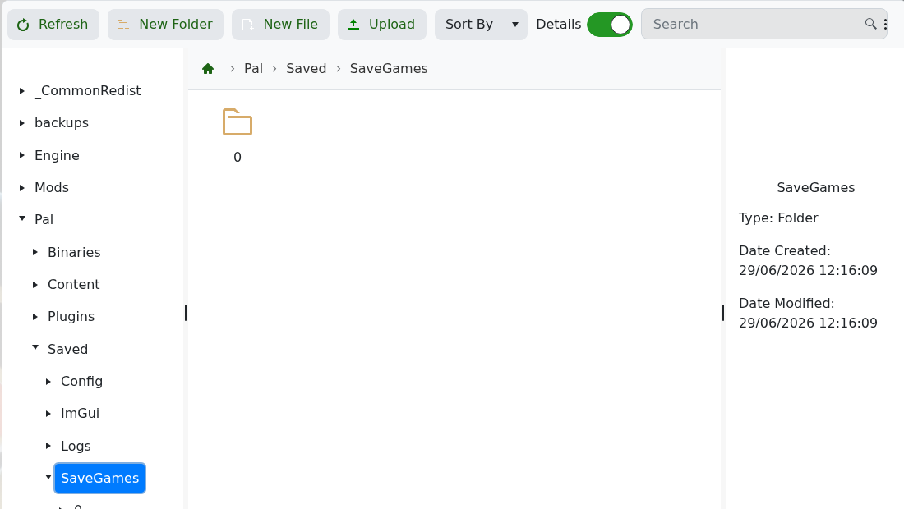This screenshot has height=509, width=904.
Task: Select highlighted SaveGames tree item
Action: pos(99,478)
